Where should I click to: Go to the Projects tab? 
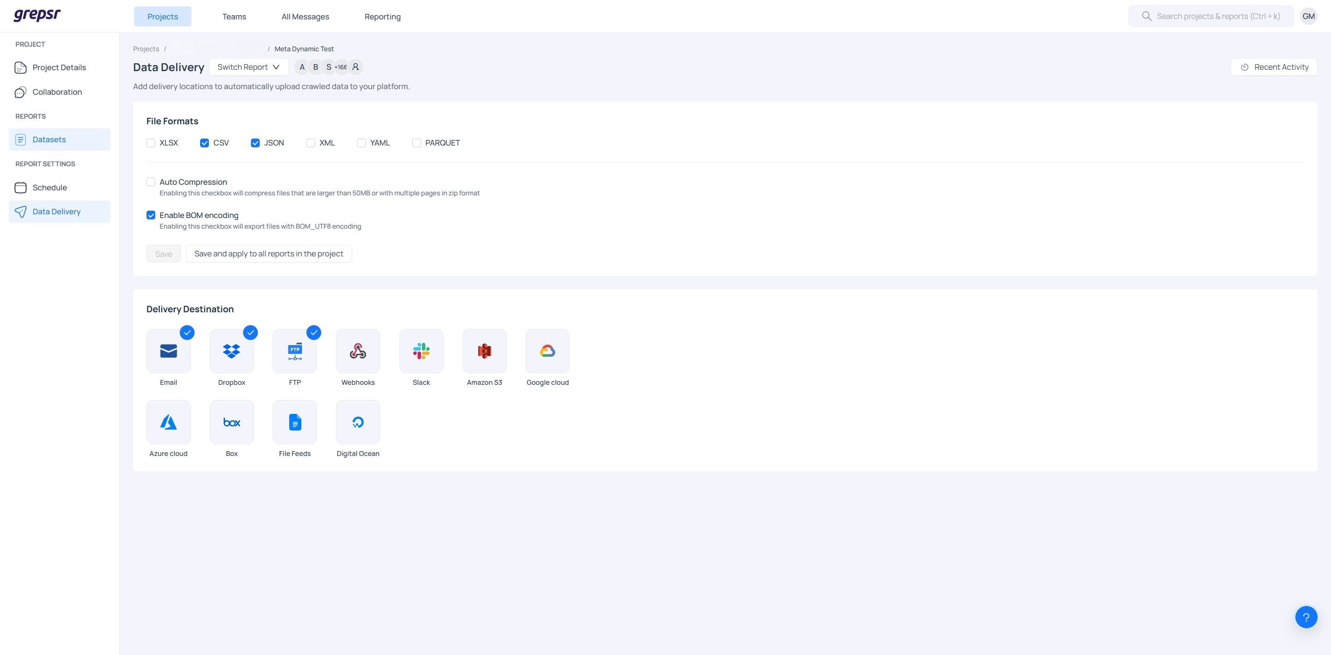click(163, 17)
